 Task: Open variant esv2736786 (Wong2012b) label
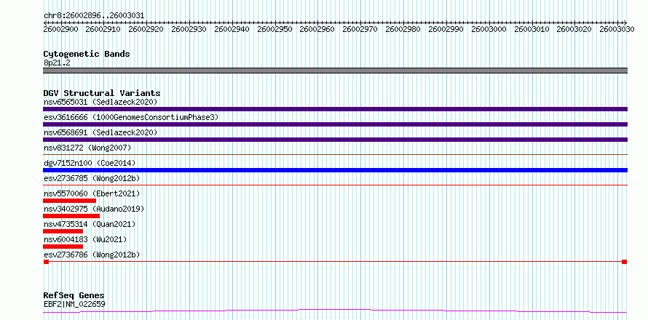pos(92,255)
